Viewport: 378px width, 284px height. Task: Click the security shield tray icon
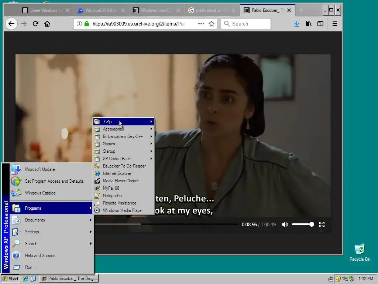click(x=338, y=279)
